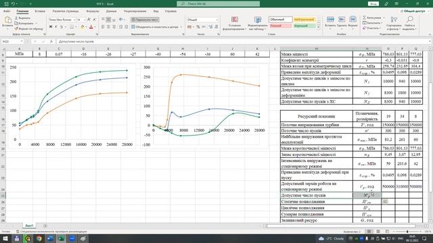Click the text Orientation icon
The height and width of the screenshot is (243, 433).
(x=121, y=20)
